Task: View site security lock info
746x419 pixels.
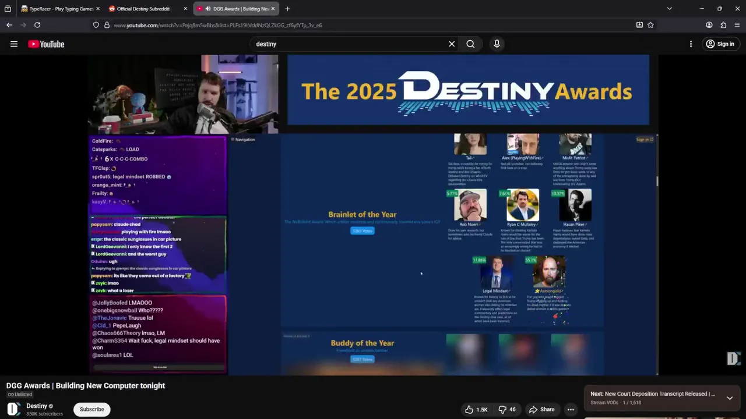Action: (107, 25)
